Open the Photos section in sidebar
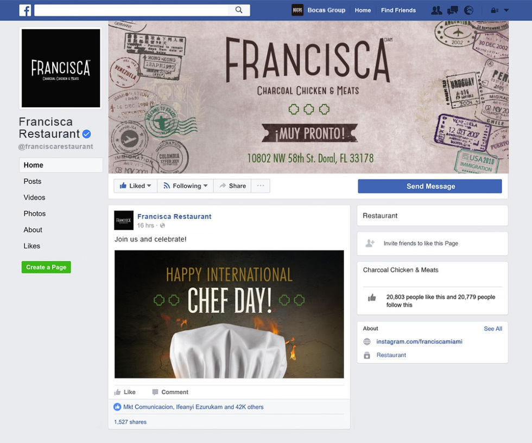The image size is (532, 443). 35,214
